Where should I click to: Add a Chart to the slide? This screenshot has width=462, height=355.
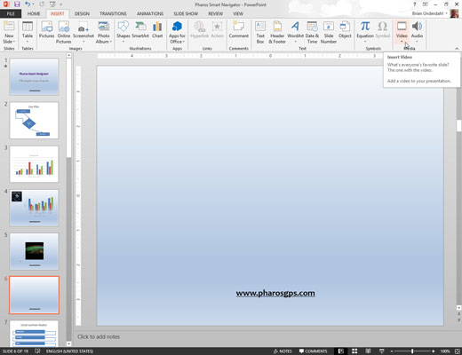tap(157, 30)
